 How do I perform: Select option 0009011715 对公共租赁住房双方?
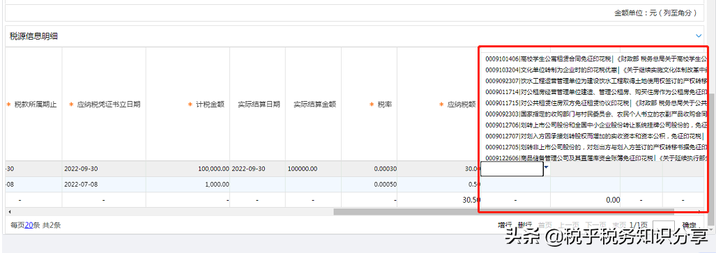[x=596, y=102]
